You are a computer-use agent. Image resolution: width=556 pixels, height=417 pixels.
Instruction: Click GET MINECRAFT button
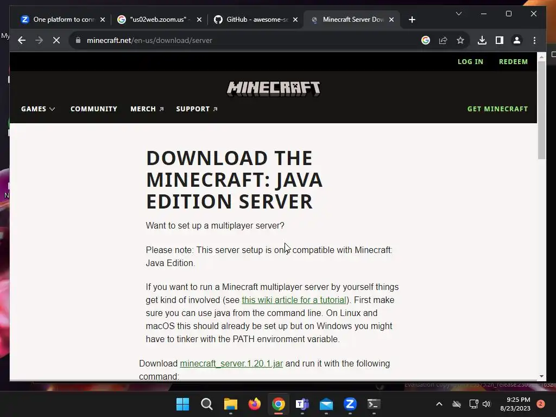497,109
